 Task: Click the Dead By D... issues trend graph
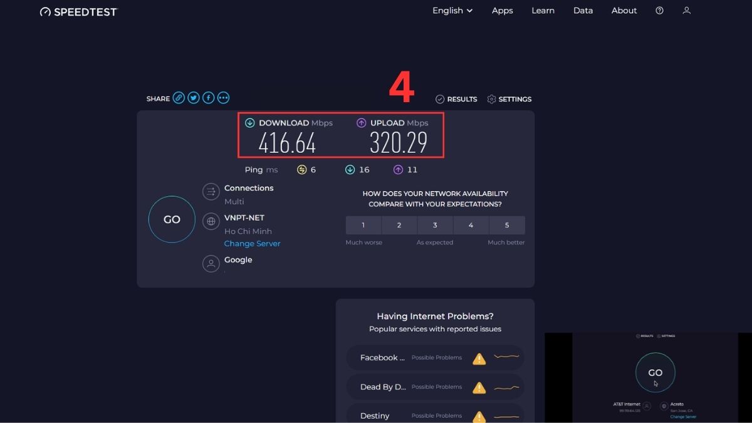506,387
